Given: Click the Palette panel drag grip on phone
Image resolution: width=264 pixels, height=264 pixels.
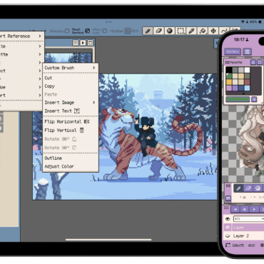Looking at the screenshot, I should (227, 62).
